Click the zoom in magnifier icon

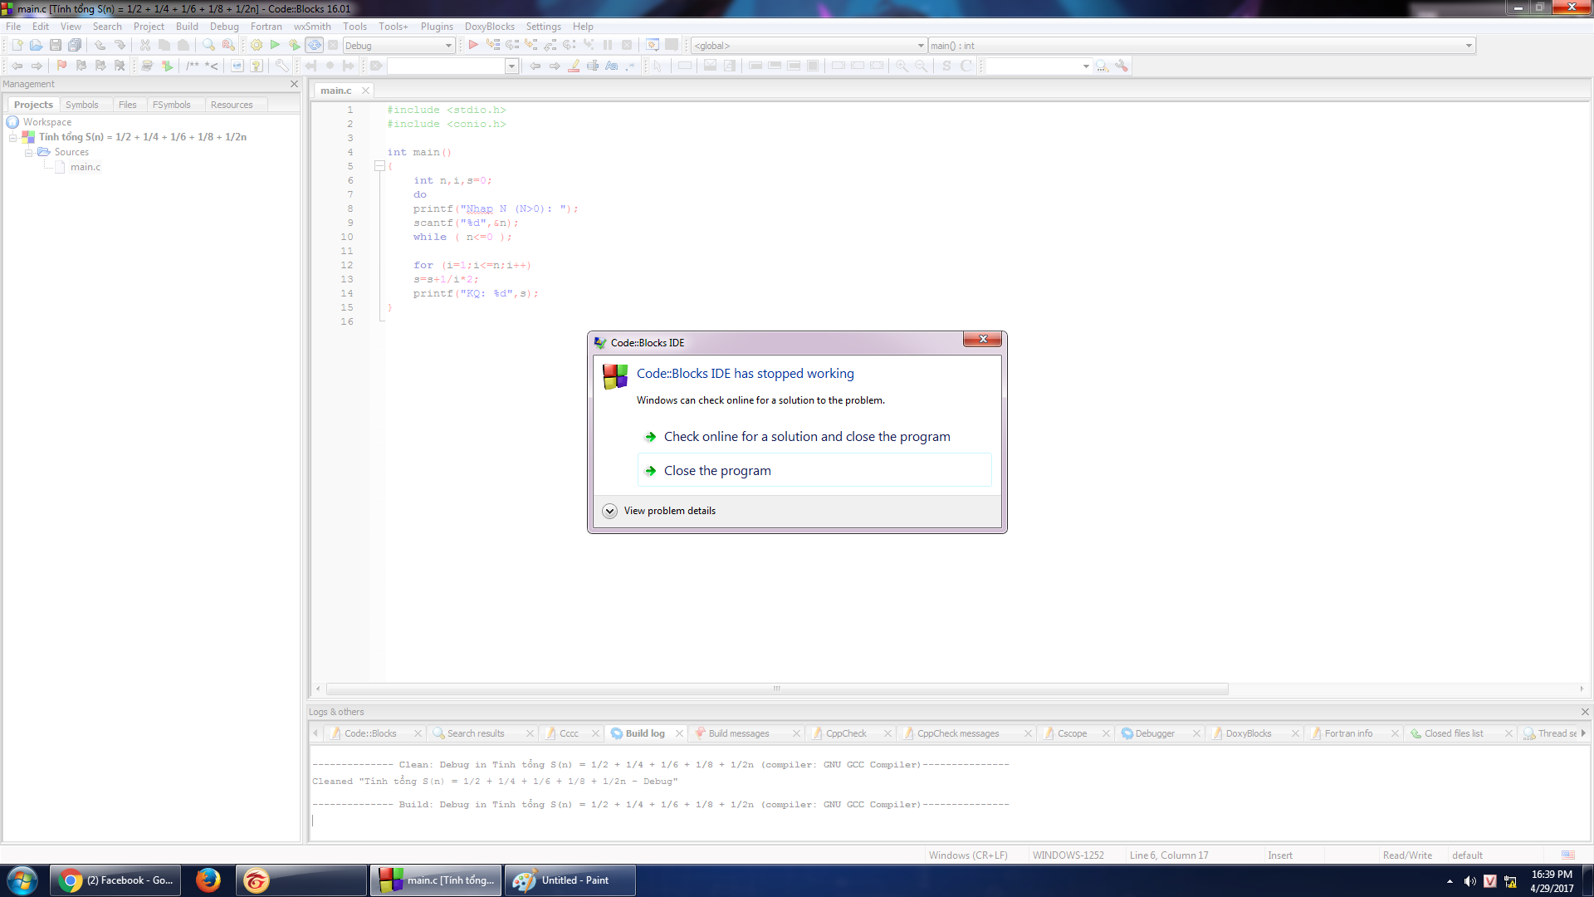[x=902, y=66]
